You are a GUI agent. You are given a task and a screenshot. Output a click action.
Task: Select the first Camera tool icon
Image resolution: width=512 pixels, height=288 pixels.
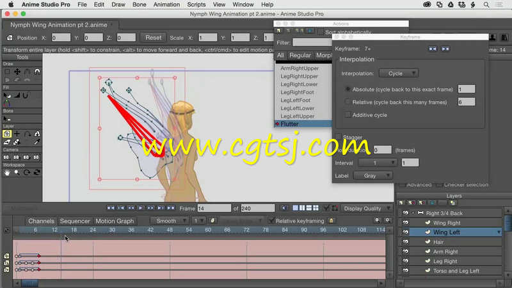point(7,157)
